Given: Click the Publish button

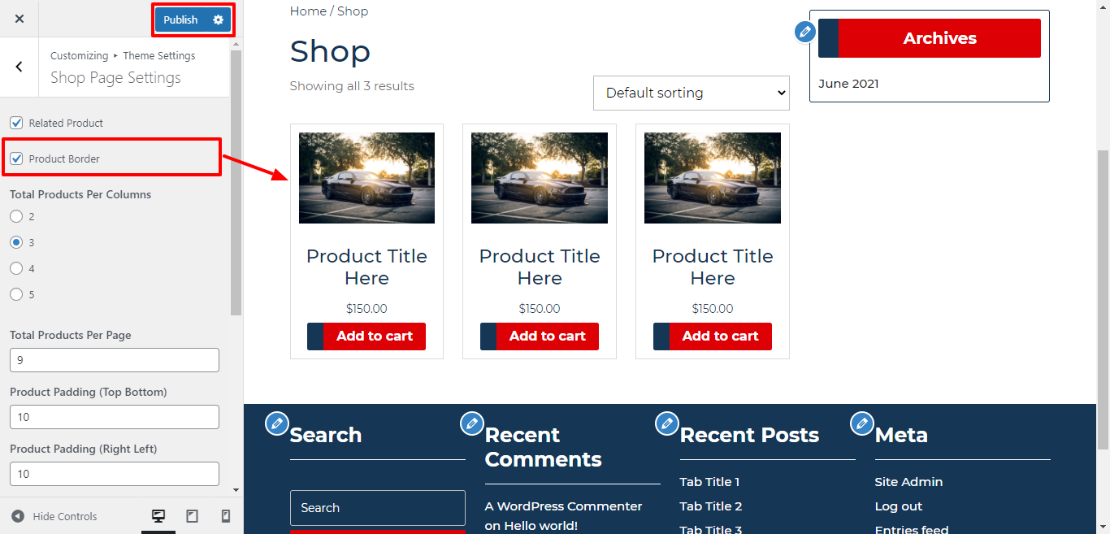Looking at the screenshot, I should (182, 19).
